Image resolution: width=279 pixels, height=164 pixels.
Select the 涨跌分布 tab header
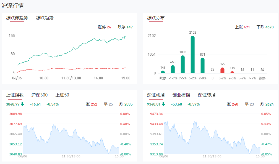click(x=156, y=18)
